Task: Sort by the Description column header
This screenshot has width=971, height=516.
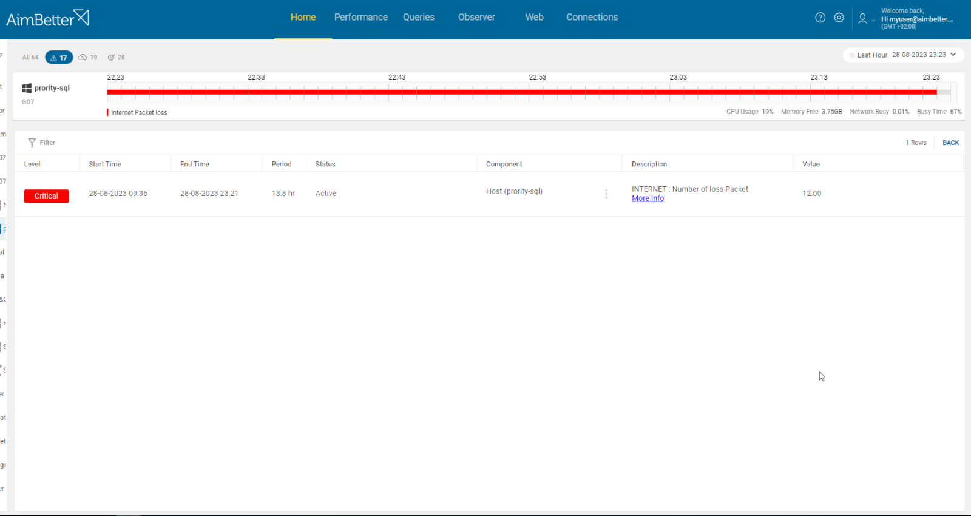Action: 649,165
